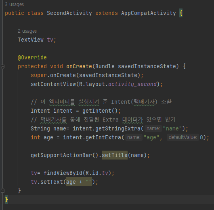Click AppCompatActivity in class declaration
This screenshot has width=214, height=210.
149,13
